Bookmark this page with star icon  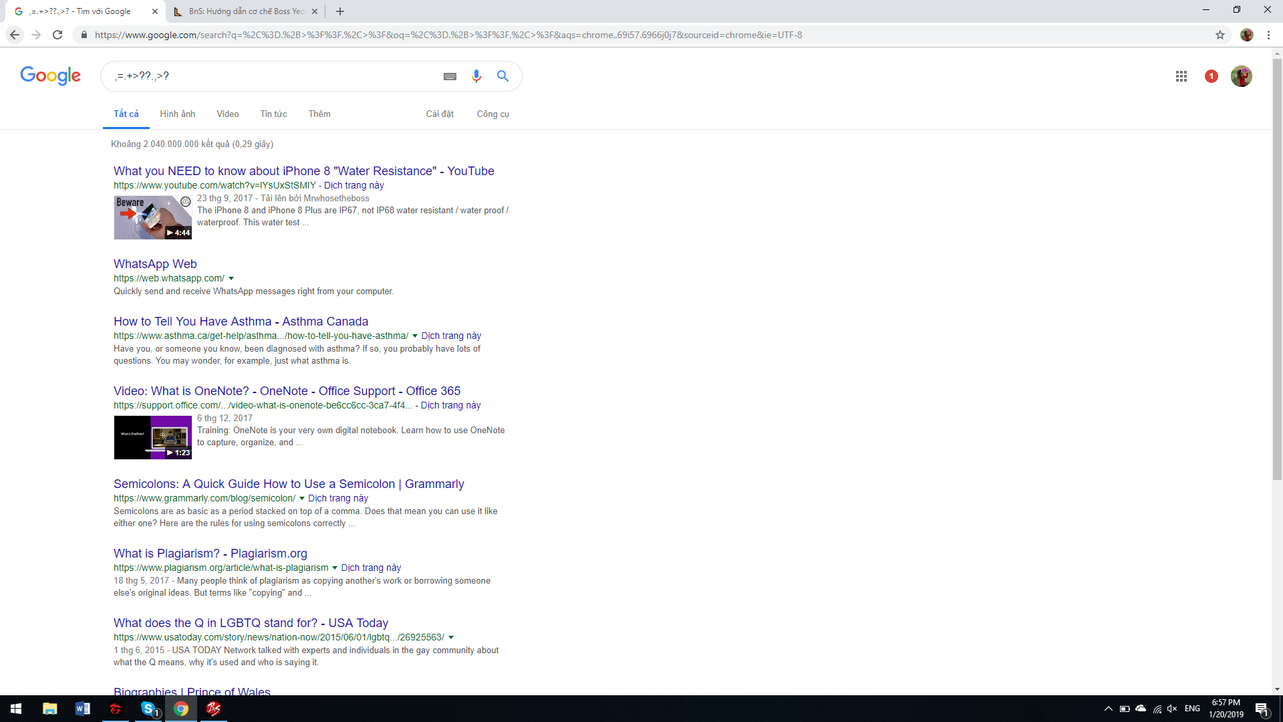pyautogui.click(x=1220, y=35)
